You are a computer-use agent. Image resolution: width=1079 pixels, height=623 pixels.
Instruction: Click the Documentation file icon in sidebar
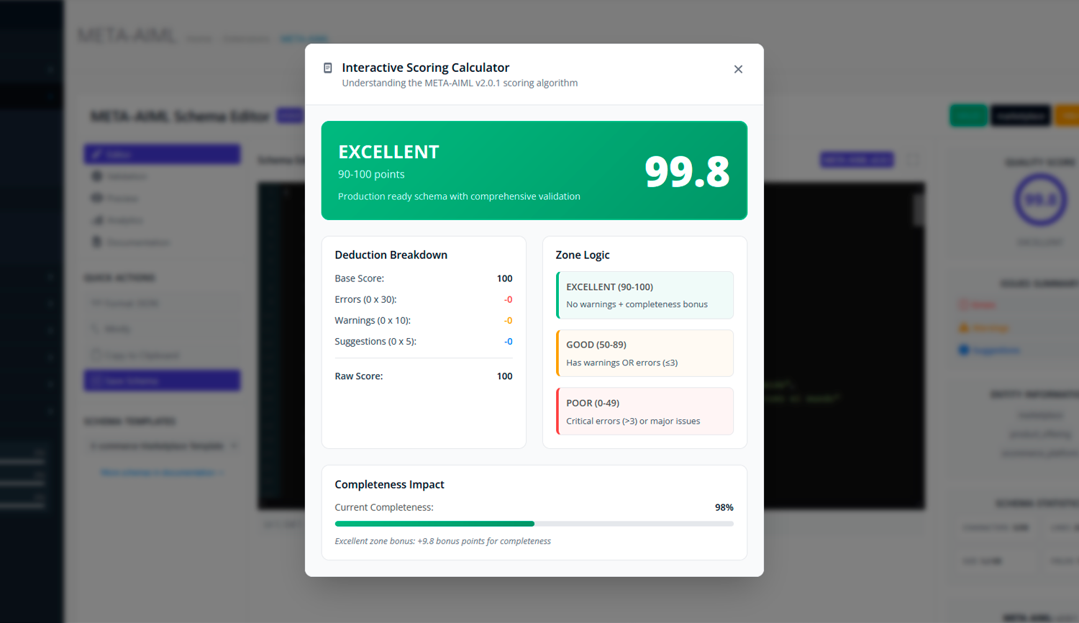coord(97,242)
